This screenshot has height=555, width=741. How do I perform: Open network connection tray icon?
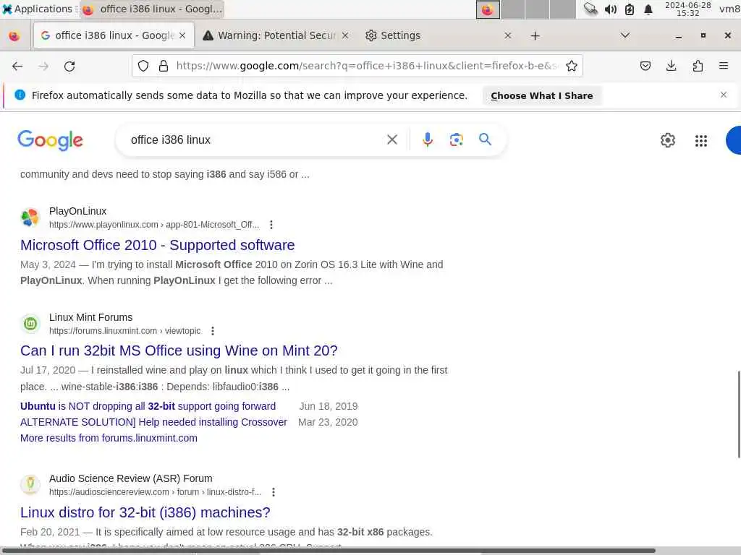[x=590, y=9]
